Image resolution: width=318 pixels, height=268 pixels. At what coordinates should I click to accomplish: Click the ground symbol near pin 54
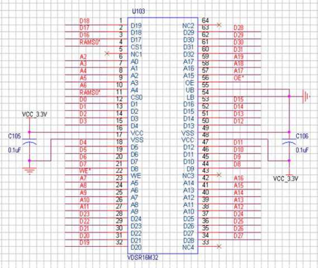[x=306, y=97]
